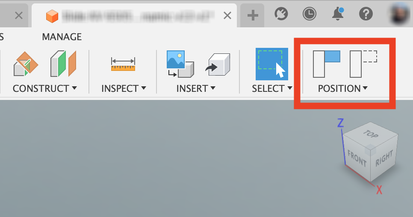This screenshot has width=413, height=217.
Task: Open the extensions plug icon
Action: (x=281, y=14)
